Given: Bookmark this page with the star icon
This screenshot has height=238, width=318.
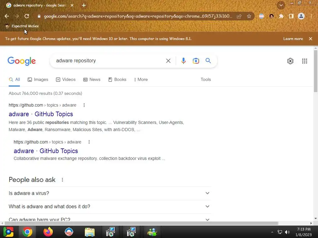Looking at the screenshot, I should pos(249,16).
